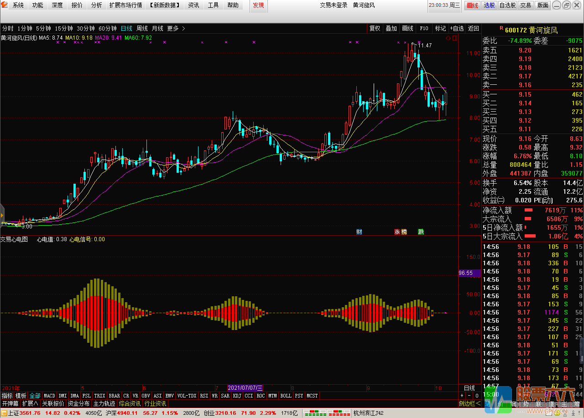Open the 资讯 menu
The width and height of the screenshot is (584, 418).
193,5
